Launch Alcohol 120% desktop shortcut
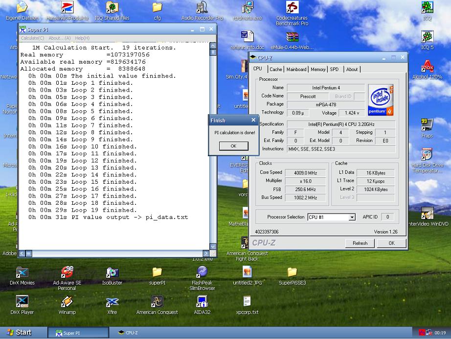Viewport: 451px width, 339px height. click(427, 69)
